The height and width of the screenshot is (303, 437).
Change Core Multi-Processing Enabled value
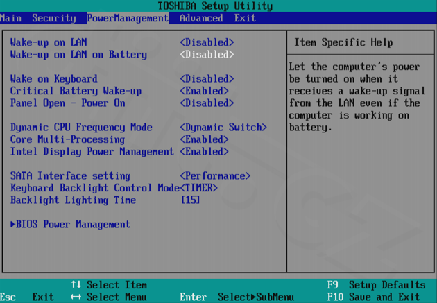(204, 139)
